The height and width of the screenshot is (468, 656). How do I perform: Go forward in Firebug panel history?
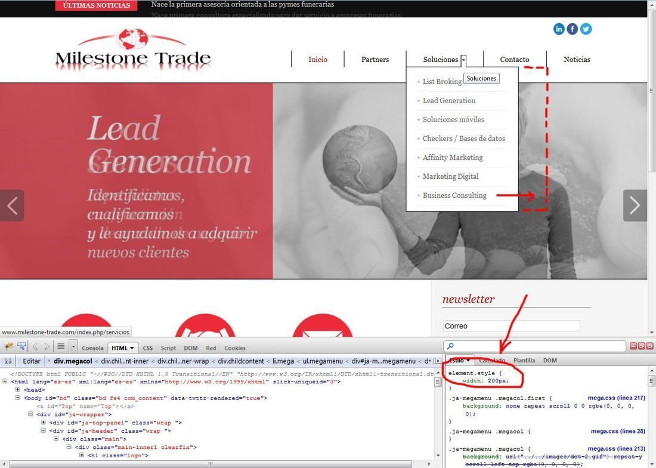47,347
